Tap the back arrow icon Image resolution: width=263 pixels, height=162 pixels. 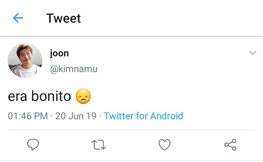pyautogui.click(x=18, y=18)
